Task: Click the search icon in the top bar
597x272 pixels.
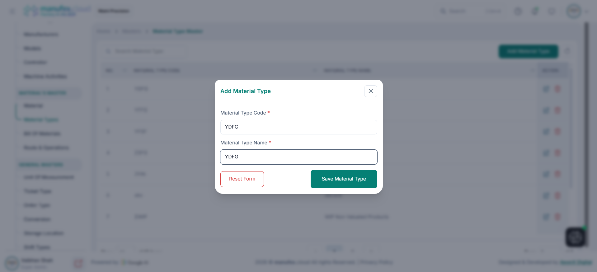Action: [x=443, y=11]
